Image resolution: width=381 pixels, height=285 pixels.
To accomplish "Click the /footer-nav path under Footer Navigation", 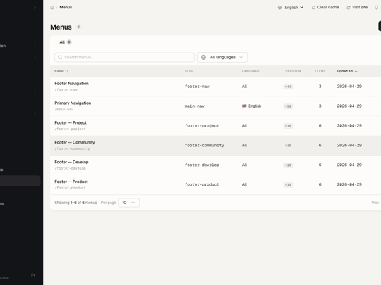I will pos(66,90).
